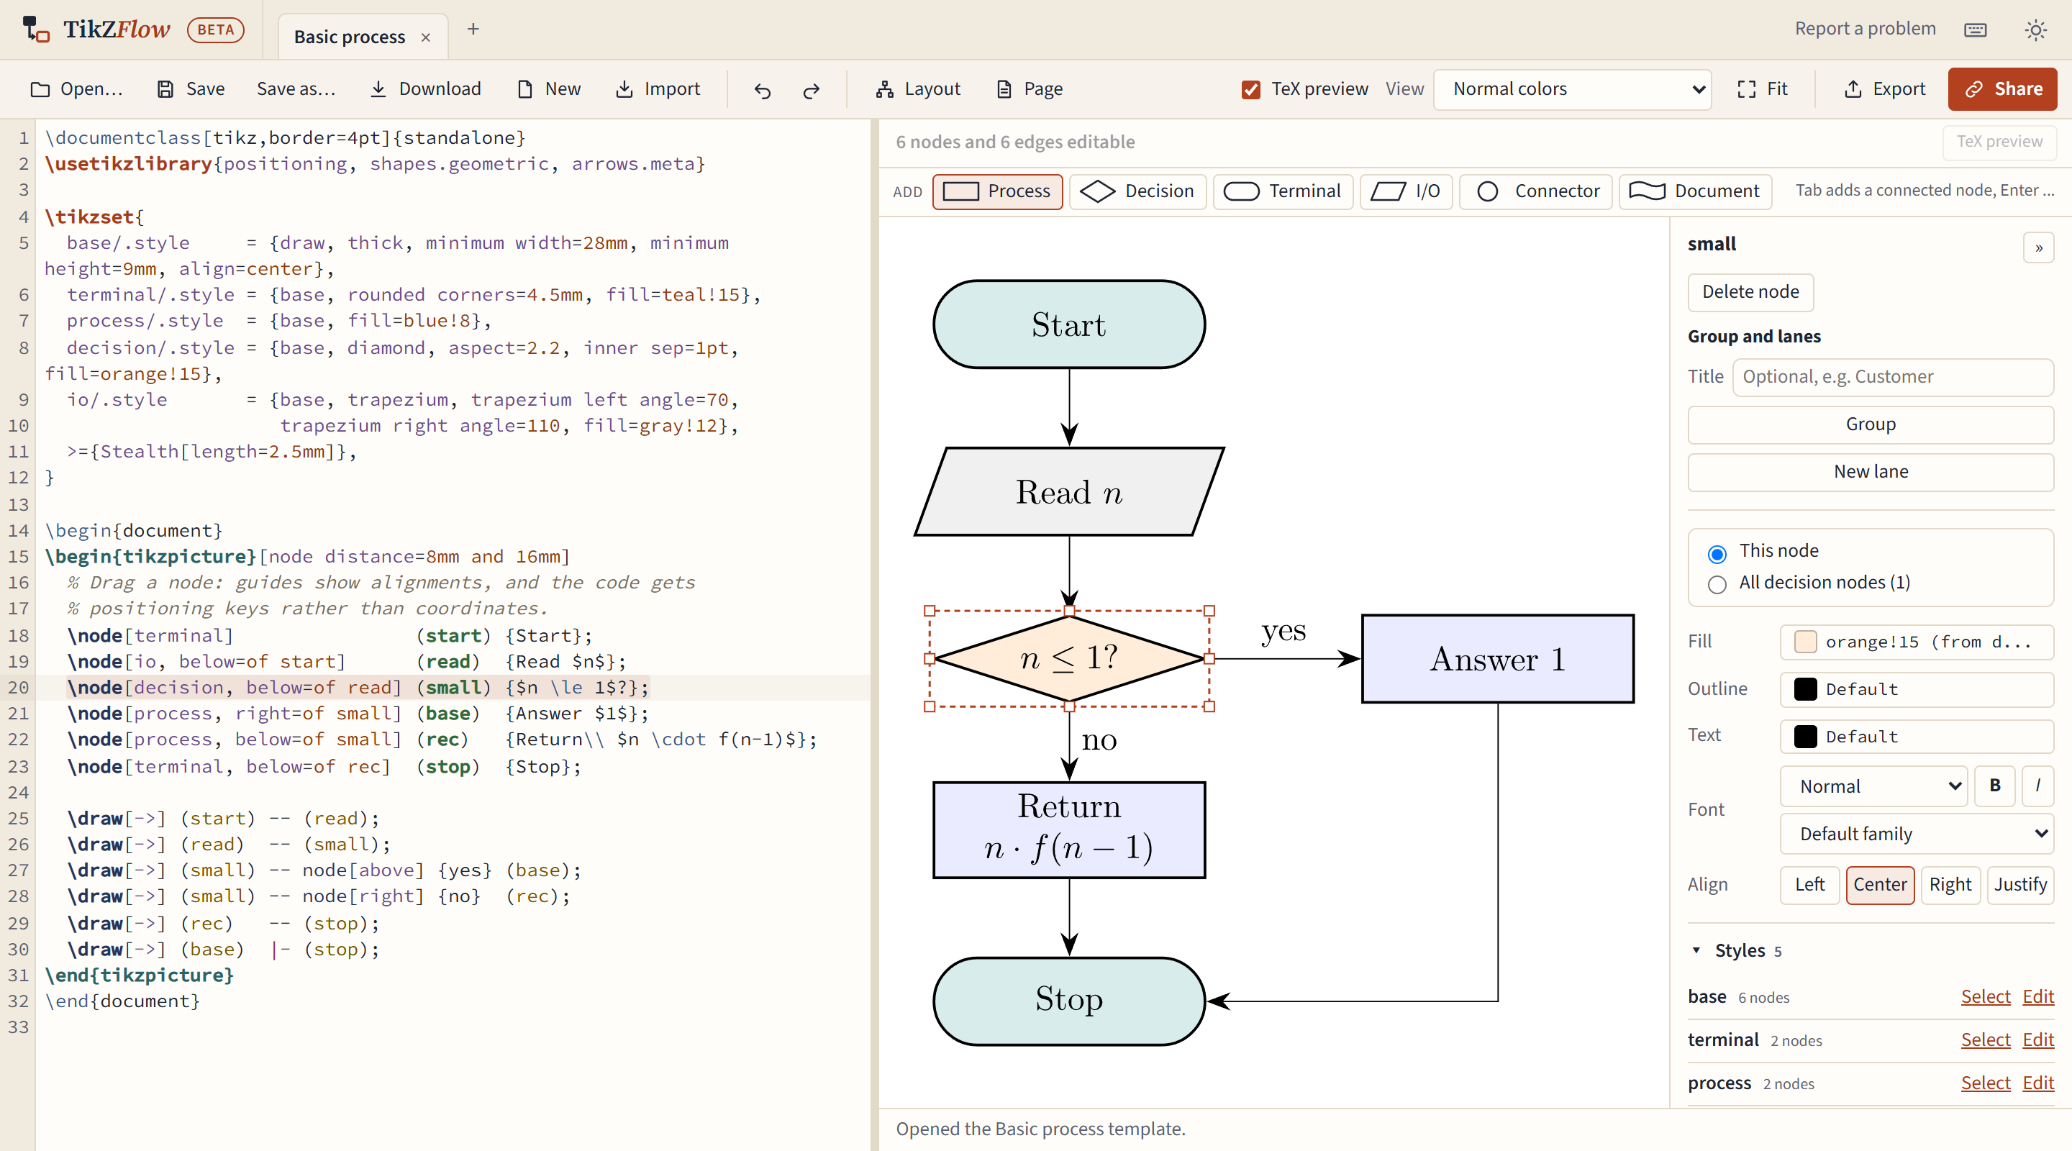Click the black Outline color swatch
The height and width of the screenshot is (1151, 2072).
1805,689
